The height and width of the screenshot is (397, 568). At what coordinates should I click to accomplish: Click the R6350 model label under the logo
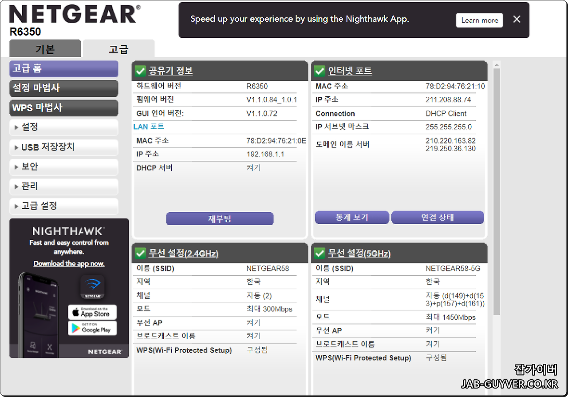click(25, 32)
